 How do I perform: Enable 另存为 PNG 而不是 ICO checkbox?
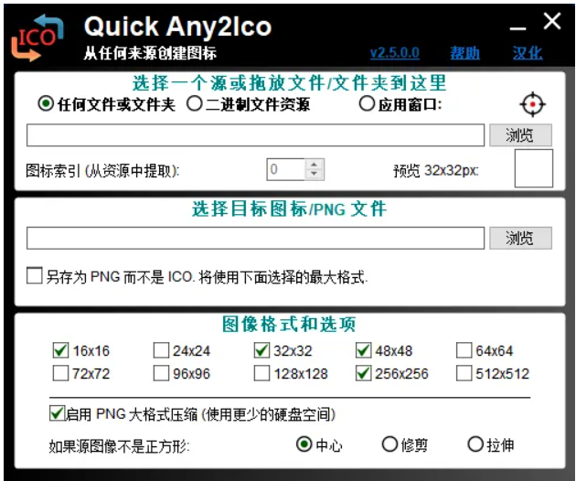[x=35, y=275]
